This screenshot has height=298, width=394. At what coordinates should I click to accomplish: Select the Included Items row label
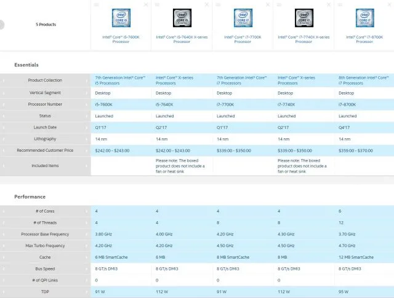pyautogui.click(x=45, y=166)
